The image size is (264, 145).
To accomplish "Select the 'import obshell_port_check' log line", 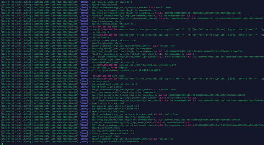I will 106,59.
